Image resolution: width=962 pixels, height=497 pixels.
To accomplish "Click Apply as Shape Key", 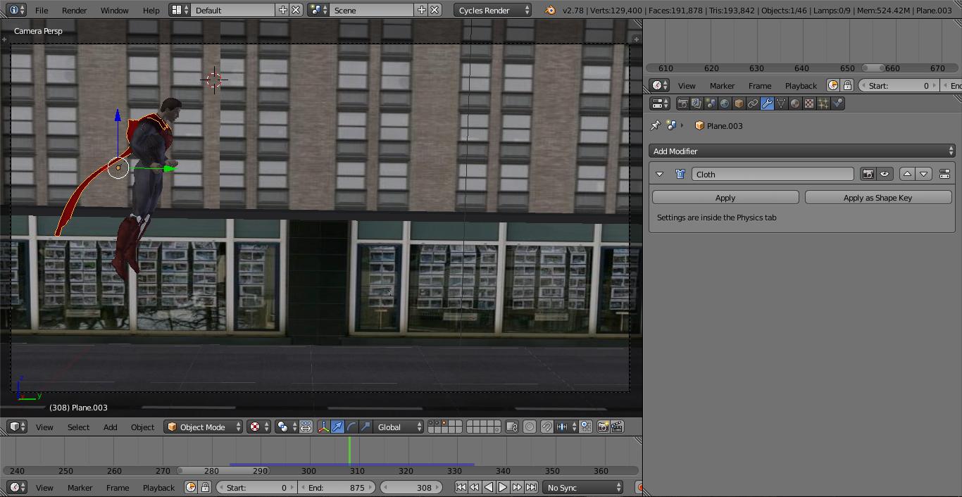I will pyautogui.click(x=877, y=197).
